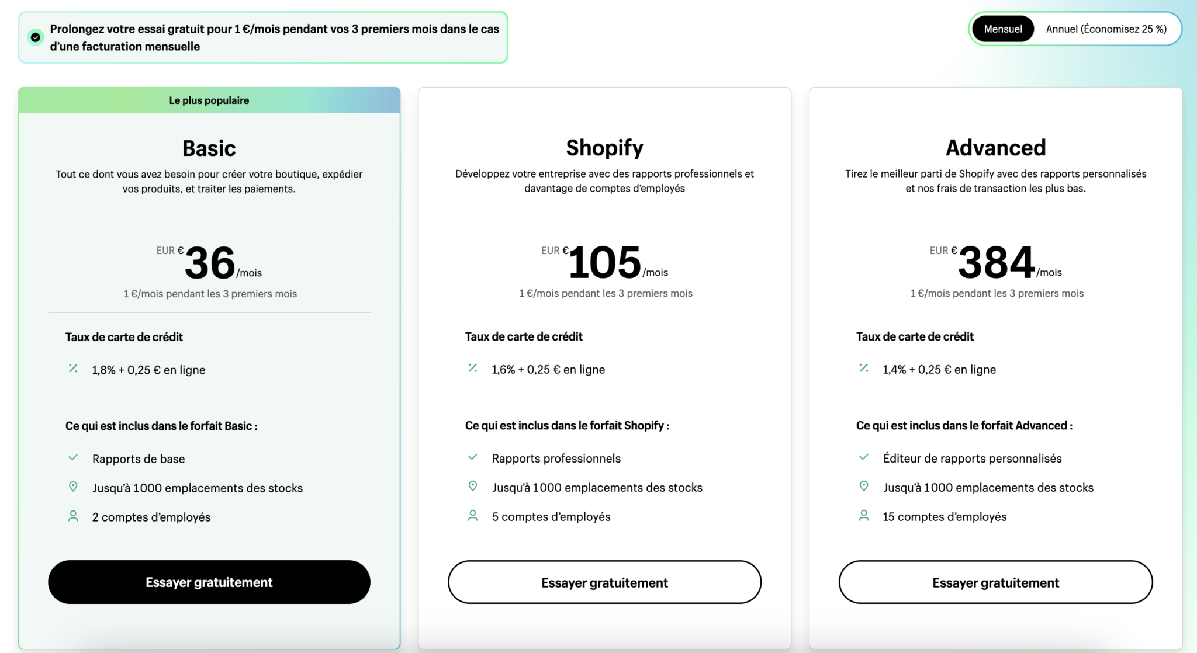Click the checkmark beside Éditeur de rapports personnalisés
The height and width of the screenshot is (653, 1197).
(864, 457)
